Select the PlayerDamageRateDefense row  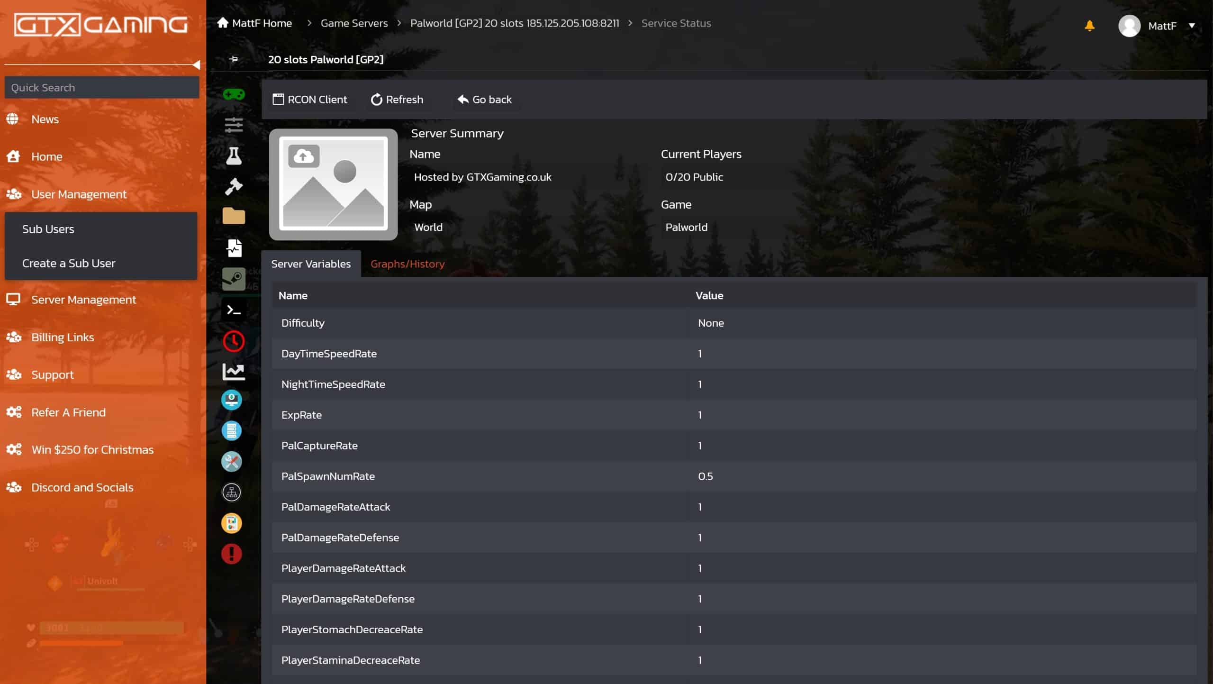coord(734,599)
